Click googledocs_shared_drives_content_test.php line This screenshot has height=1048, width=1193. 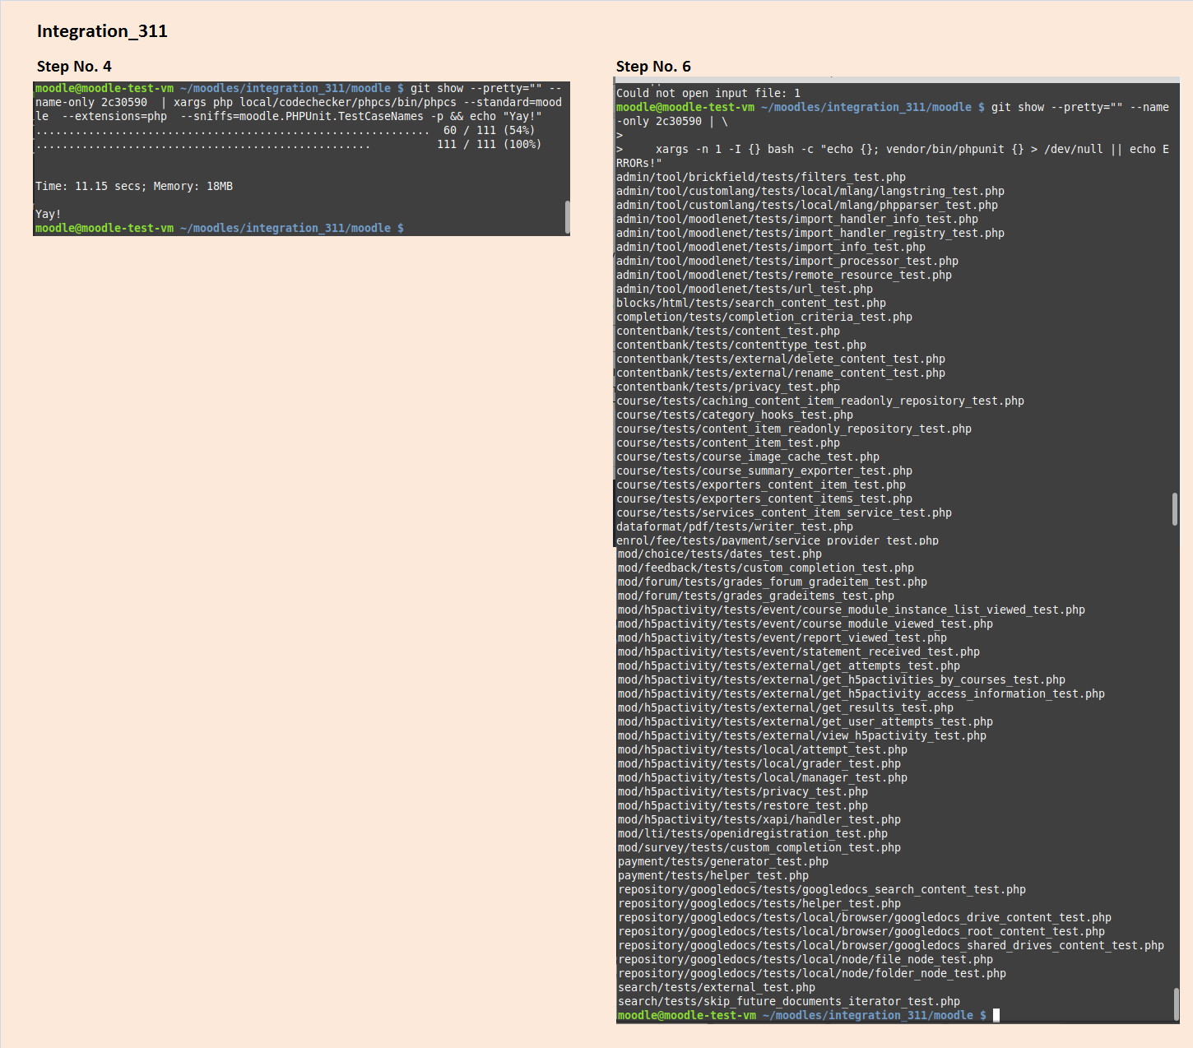[x=891, y=946]
